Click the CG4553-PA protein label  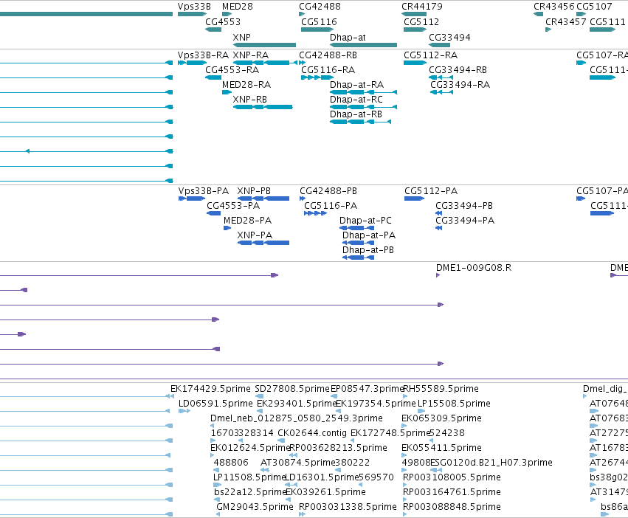tap(233, 206)
